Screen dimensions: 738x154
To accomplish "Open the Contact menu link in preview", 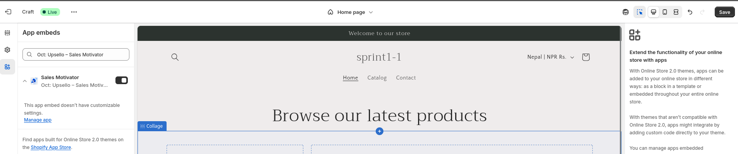I will pos(406,78).
